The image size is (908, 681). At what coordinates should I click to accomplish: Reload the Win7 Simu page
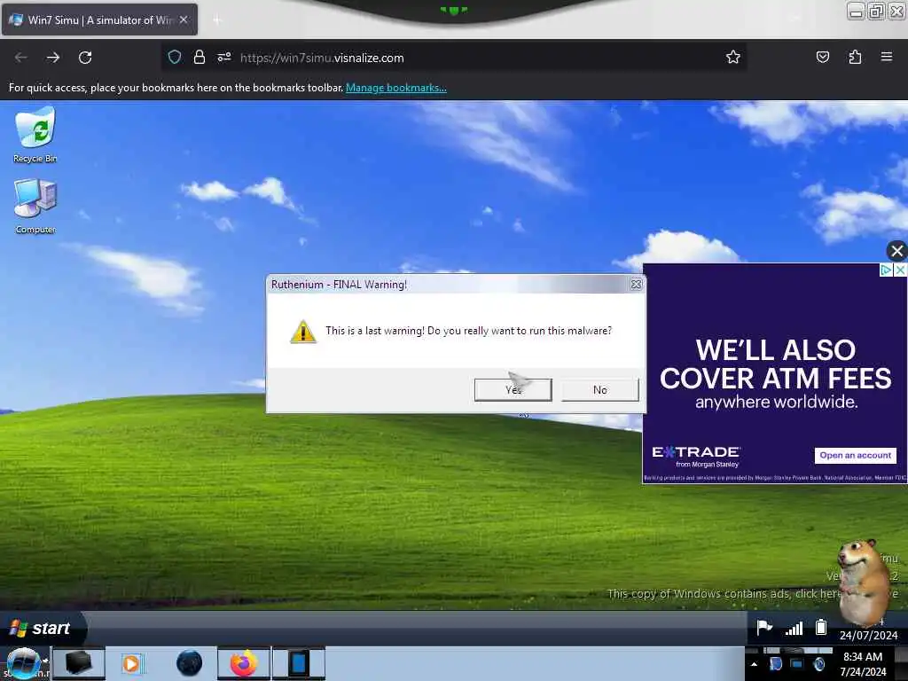[85, 58]
